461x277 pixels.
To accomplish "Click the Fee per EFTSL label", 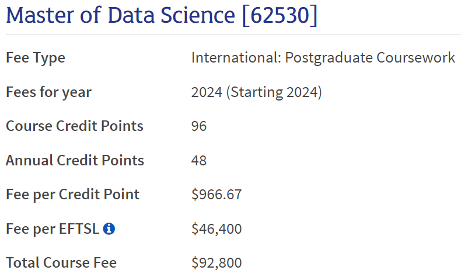I will 53,228.
